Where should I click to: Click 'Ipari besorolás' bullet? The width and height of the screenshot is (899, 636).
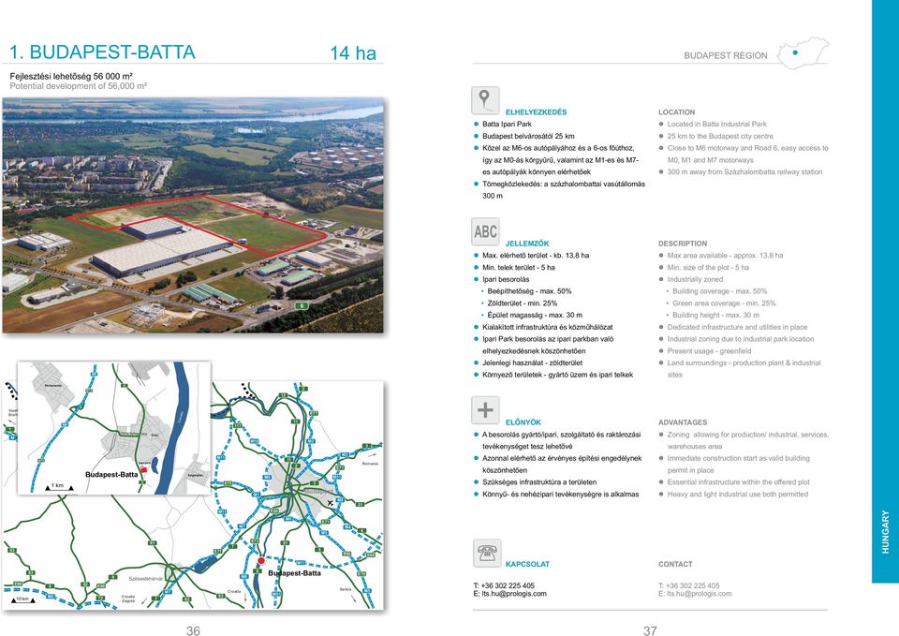pyautogui.click(x=506, y=280)
